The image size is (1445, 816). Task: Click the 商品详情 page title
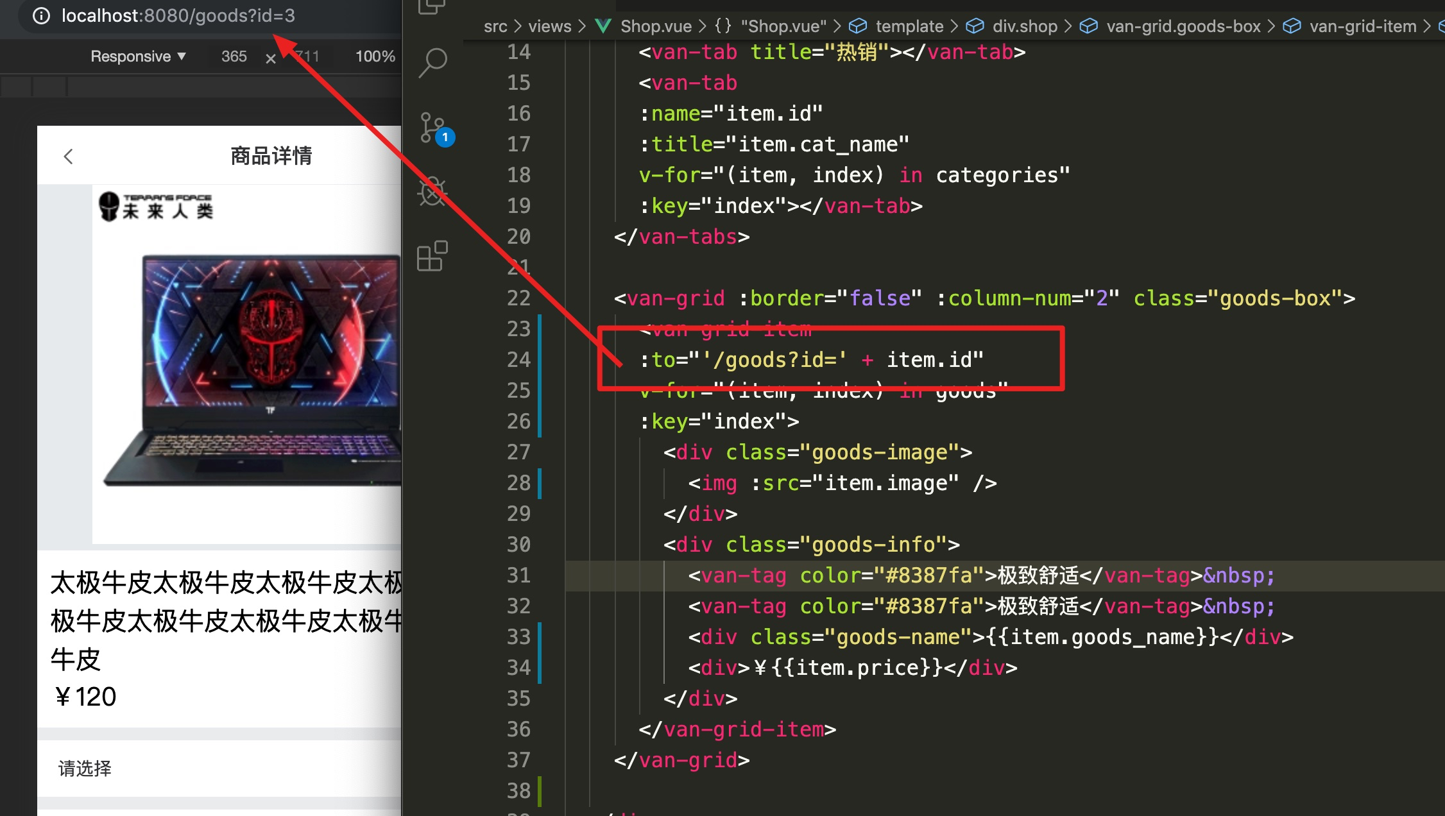(271, 156)
